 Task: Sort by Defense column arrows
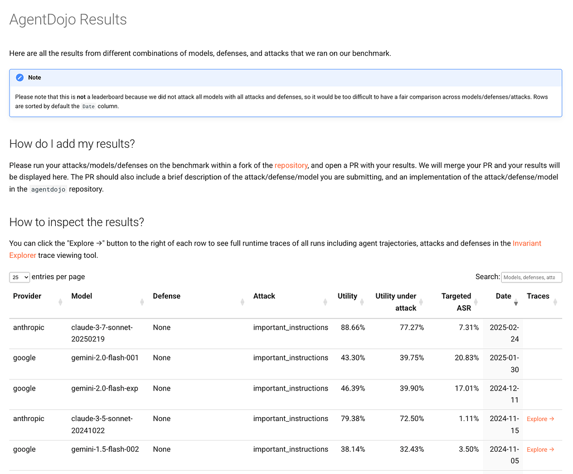[x=242, y=302]
